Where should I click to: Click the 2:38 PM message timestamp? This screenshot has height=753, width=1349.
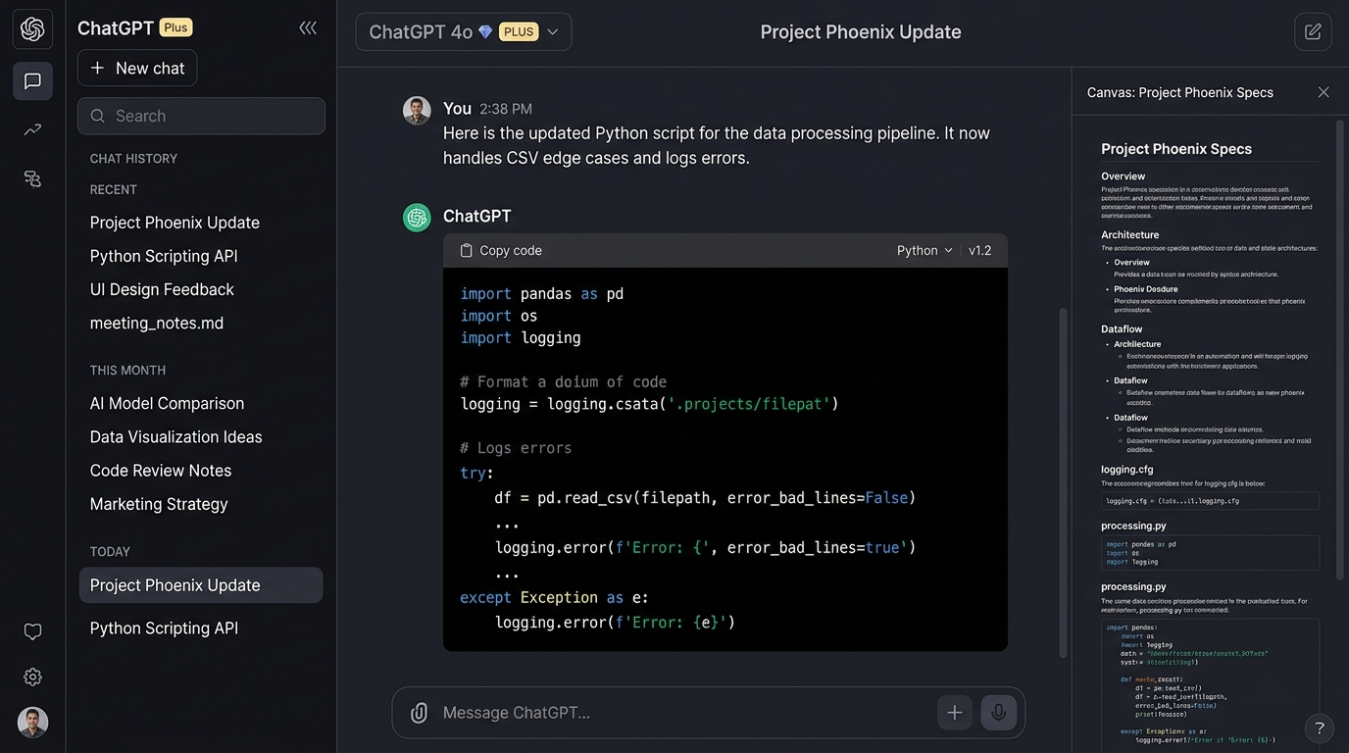[506, 109]
